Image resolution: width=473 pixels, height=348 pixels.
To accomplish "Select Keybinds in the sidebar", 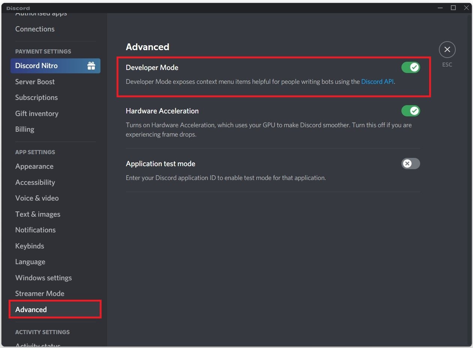I will [30, 246].
